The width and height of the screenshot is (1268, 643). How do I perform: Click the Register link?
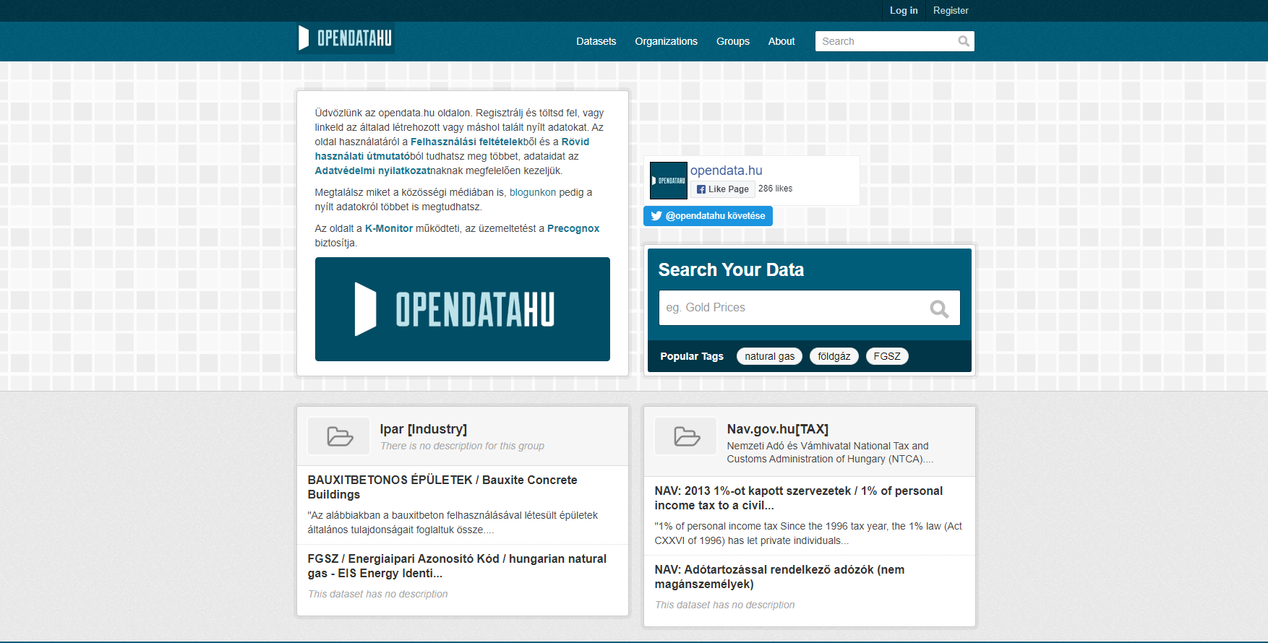(950, 10)
